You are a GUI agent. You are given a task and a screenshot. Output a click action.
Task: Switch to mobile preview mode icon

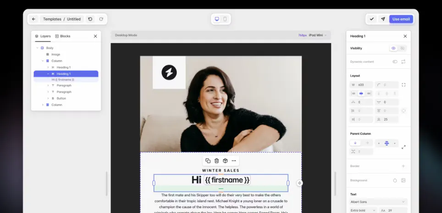[x=225, y=19]
